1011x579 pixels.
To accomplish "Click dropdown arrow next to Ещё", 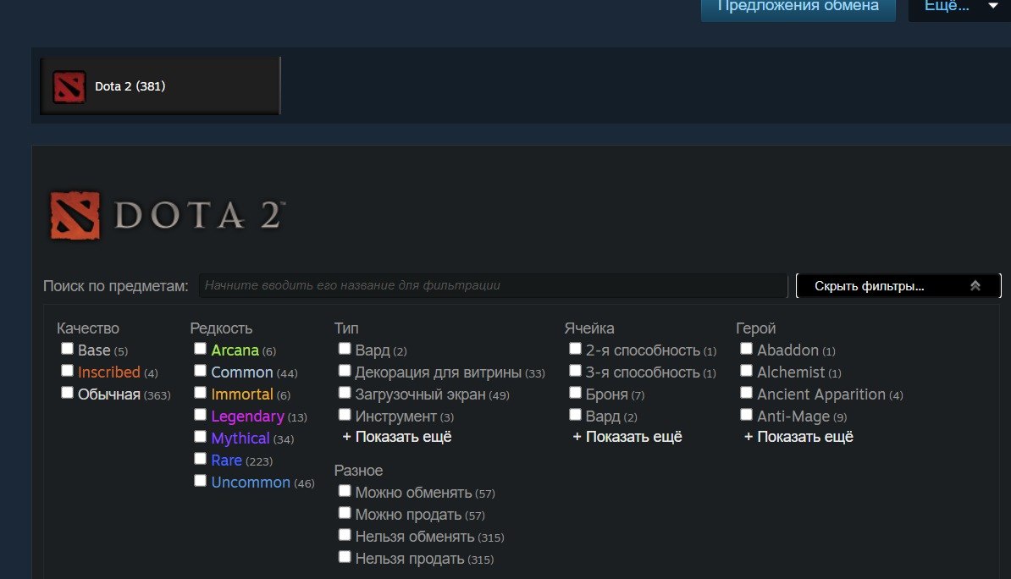I will pyautogui.click(x=993, y=6).
